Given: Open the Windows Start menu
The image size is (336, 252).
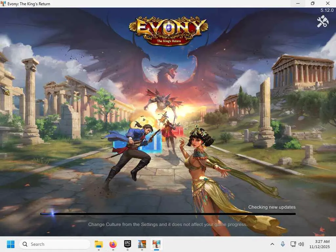Looking at the screenshot, I should click(x=10, y=244).
